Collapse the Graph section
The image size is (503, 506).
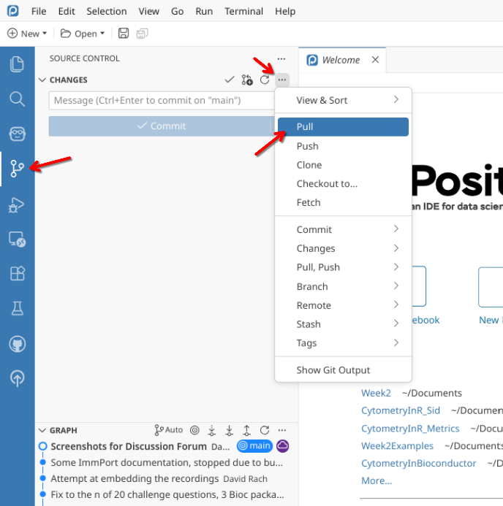42,431
